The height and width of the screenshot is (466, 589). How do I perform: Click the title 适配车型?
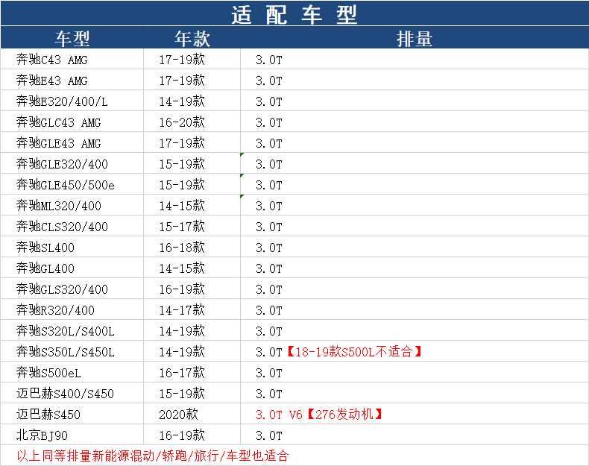tap(294, 15)
